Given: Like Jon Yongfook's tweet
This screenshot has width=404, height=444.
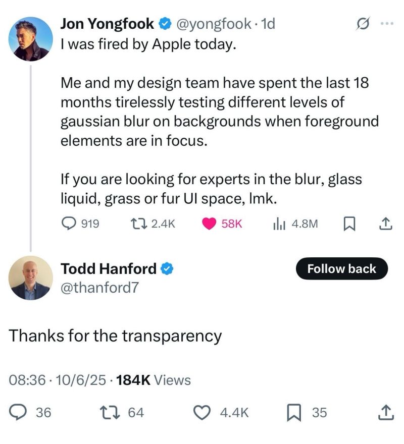Looking at the screenshot, I should (210, 224).
